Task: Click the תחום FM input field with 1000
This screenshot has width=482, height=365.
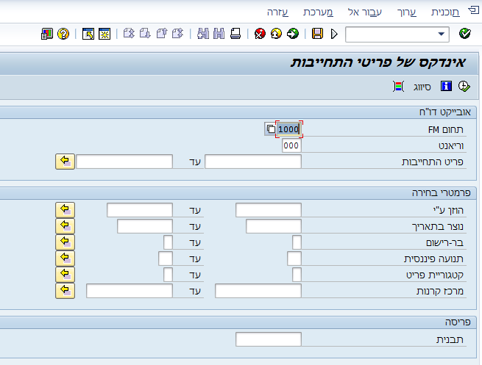Action: (288, 129)
